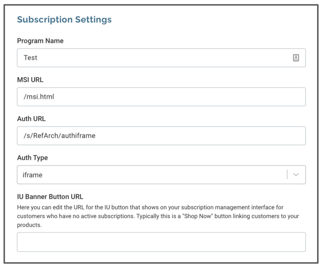Screen dimensions: 321x267
Task: Click the IU Banner Button URL label
Action: 50,197
